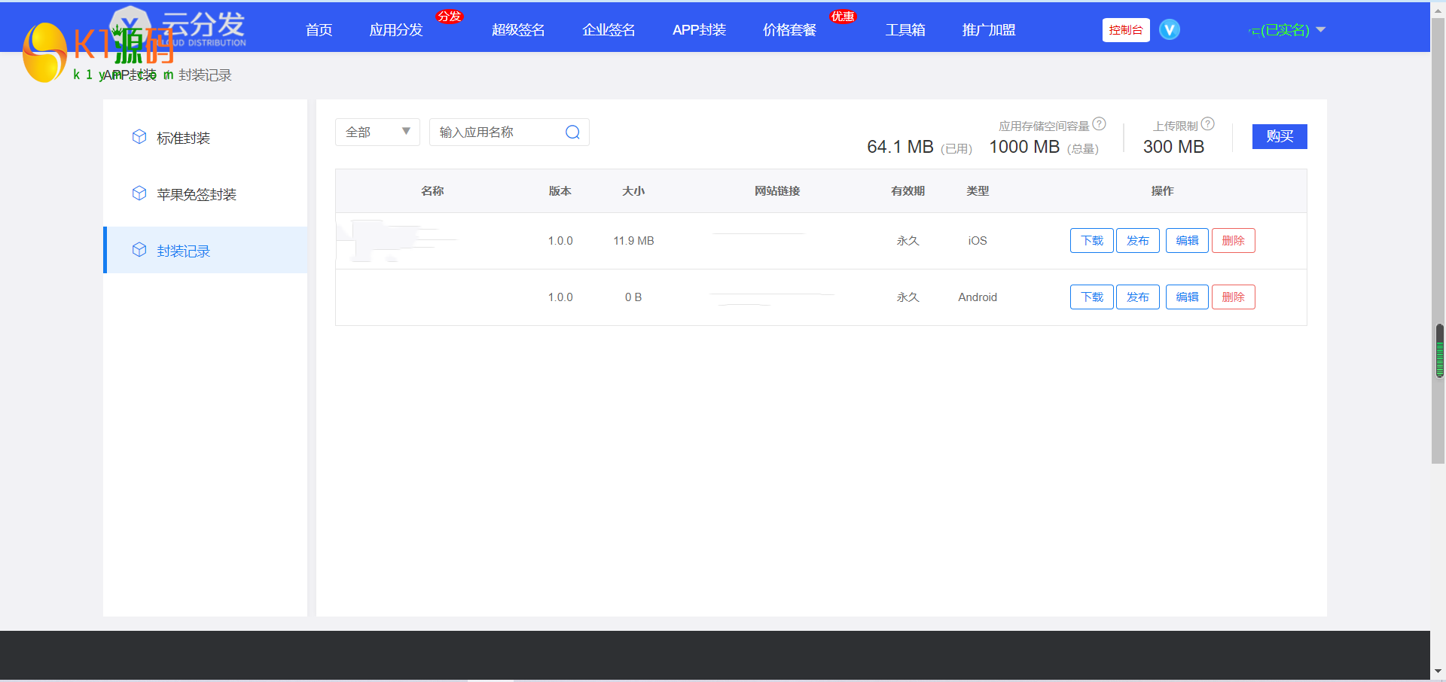
Task: Open 应用分发 in the navigation bar
Action: [395, 30]
